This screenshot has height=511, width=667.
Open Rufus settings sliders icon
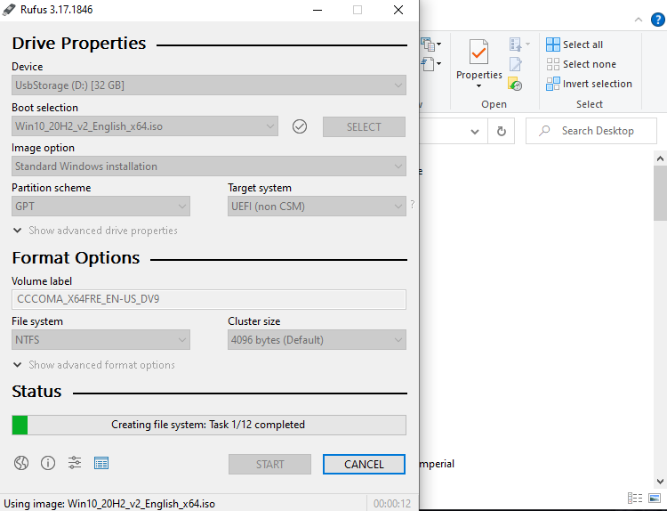pyautogui.click(x=75, y=463)
